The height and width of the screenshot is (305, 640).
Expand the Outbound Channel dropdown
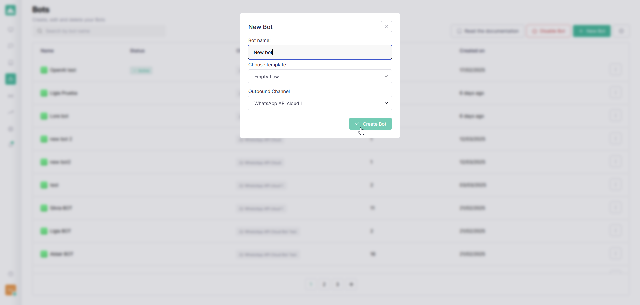click(x=320, y=103)
